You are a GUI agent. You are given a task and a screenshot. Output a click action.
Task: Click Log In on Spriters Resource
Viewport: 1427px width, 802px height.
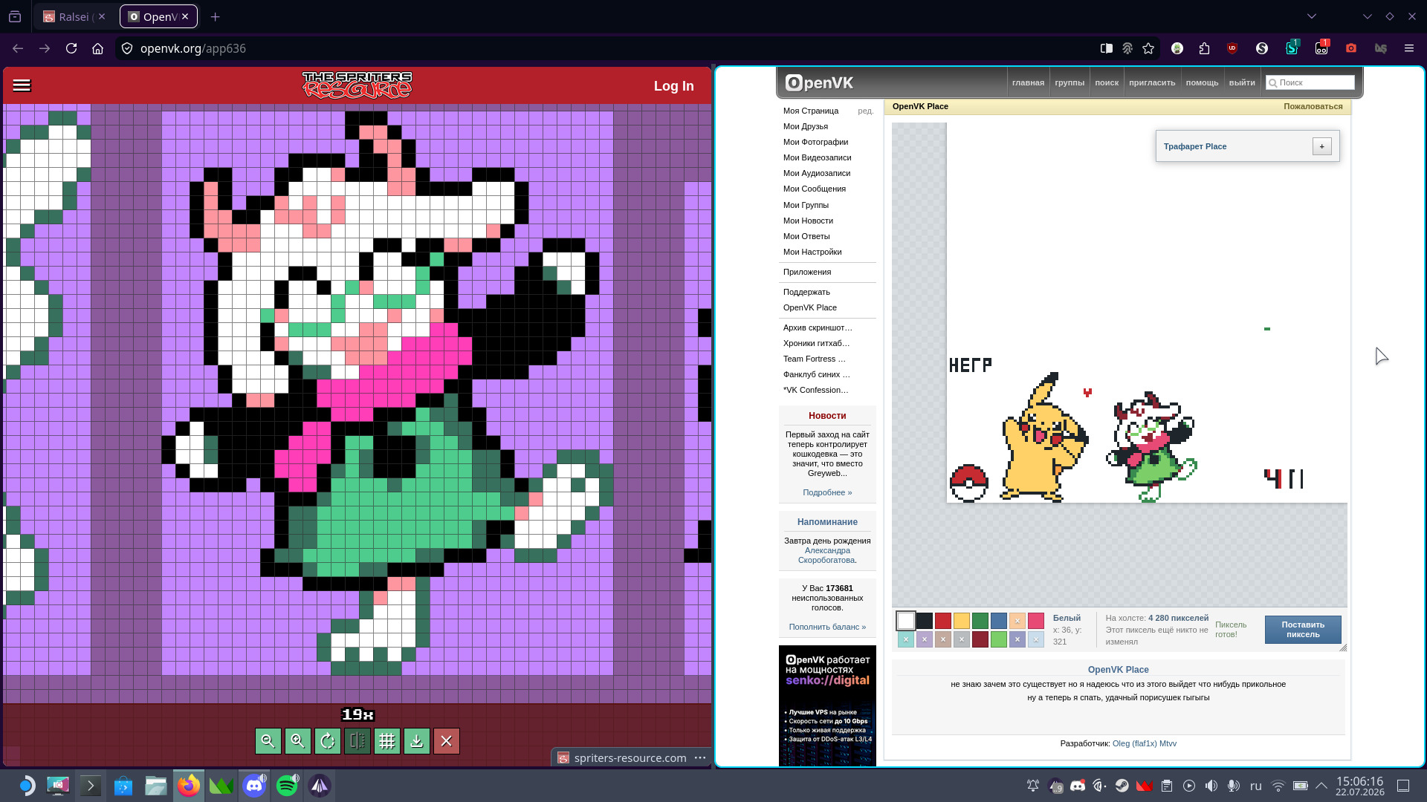(674, 86)
